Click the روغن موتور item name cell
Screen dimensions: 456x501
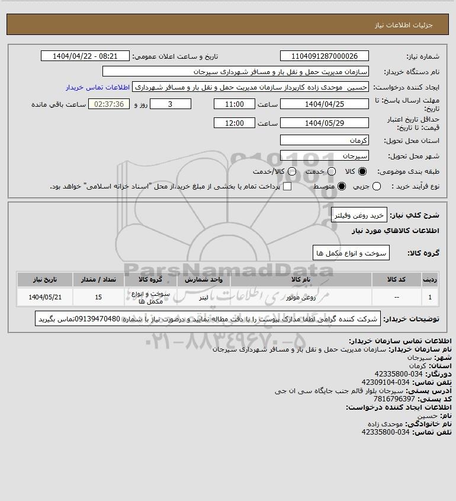point(301,297)
